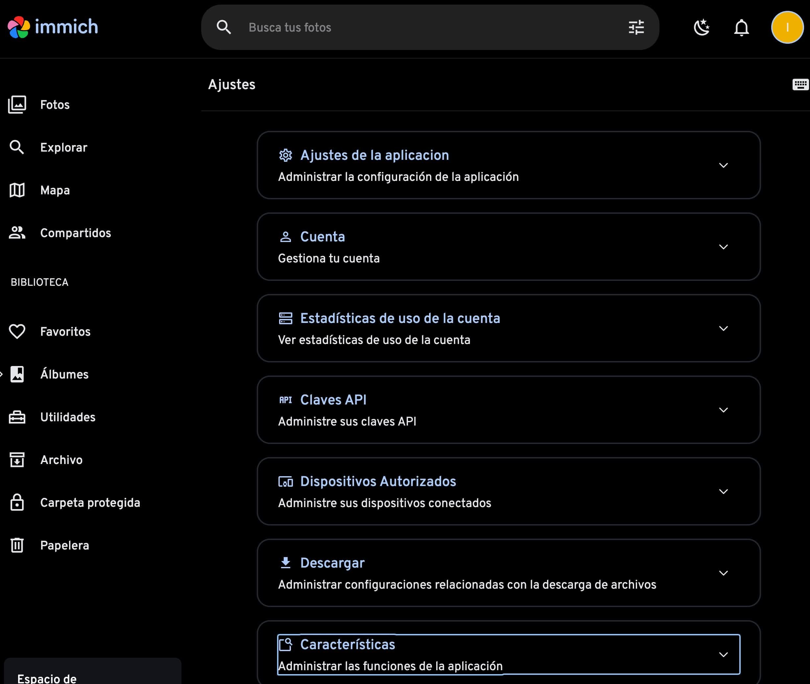Open user avatar account menu
Screen dimensions: 810x684
(x=787, y=28)
